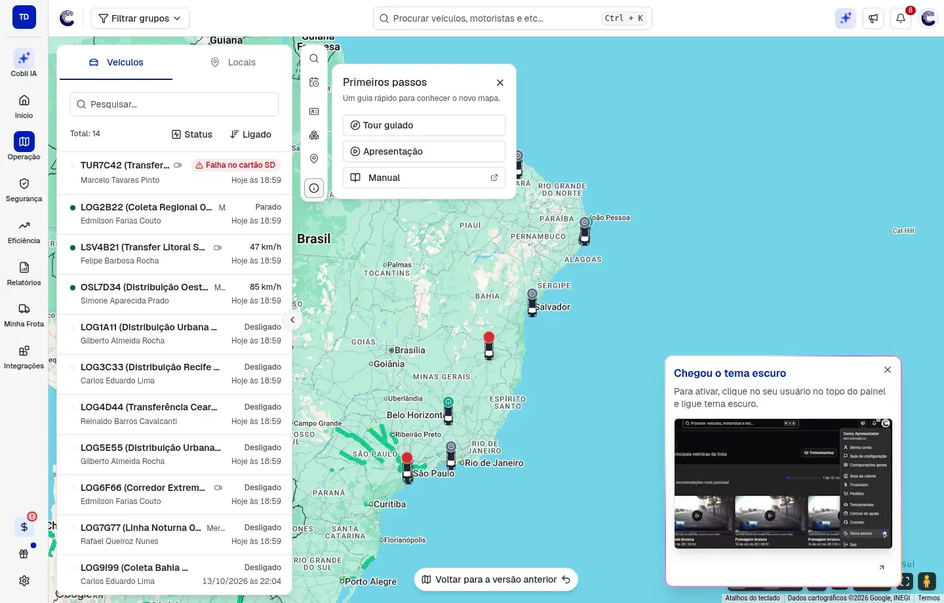Open the Status filter
The width and height of the screenshot is (944, 603).
point(192,134)
